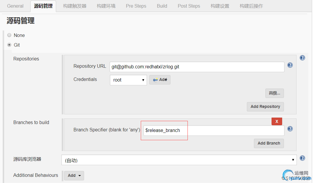Switch to the 构建设置 tab
The image size is (313, 183).
point(220,6)
